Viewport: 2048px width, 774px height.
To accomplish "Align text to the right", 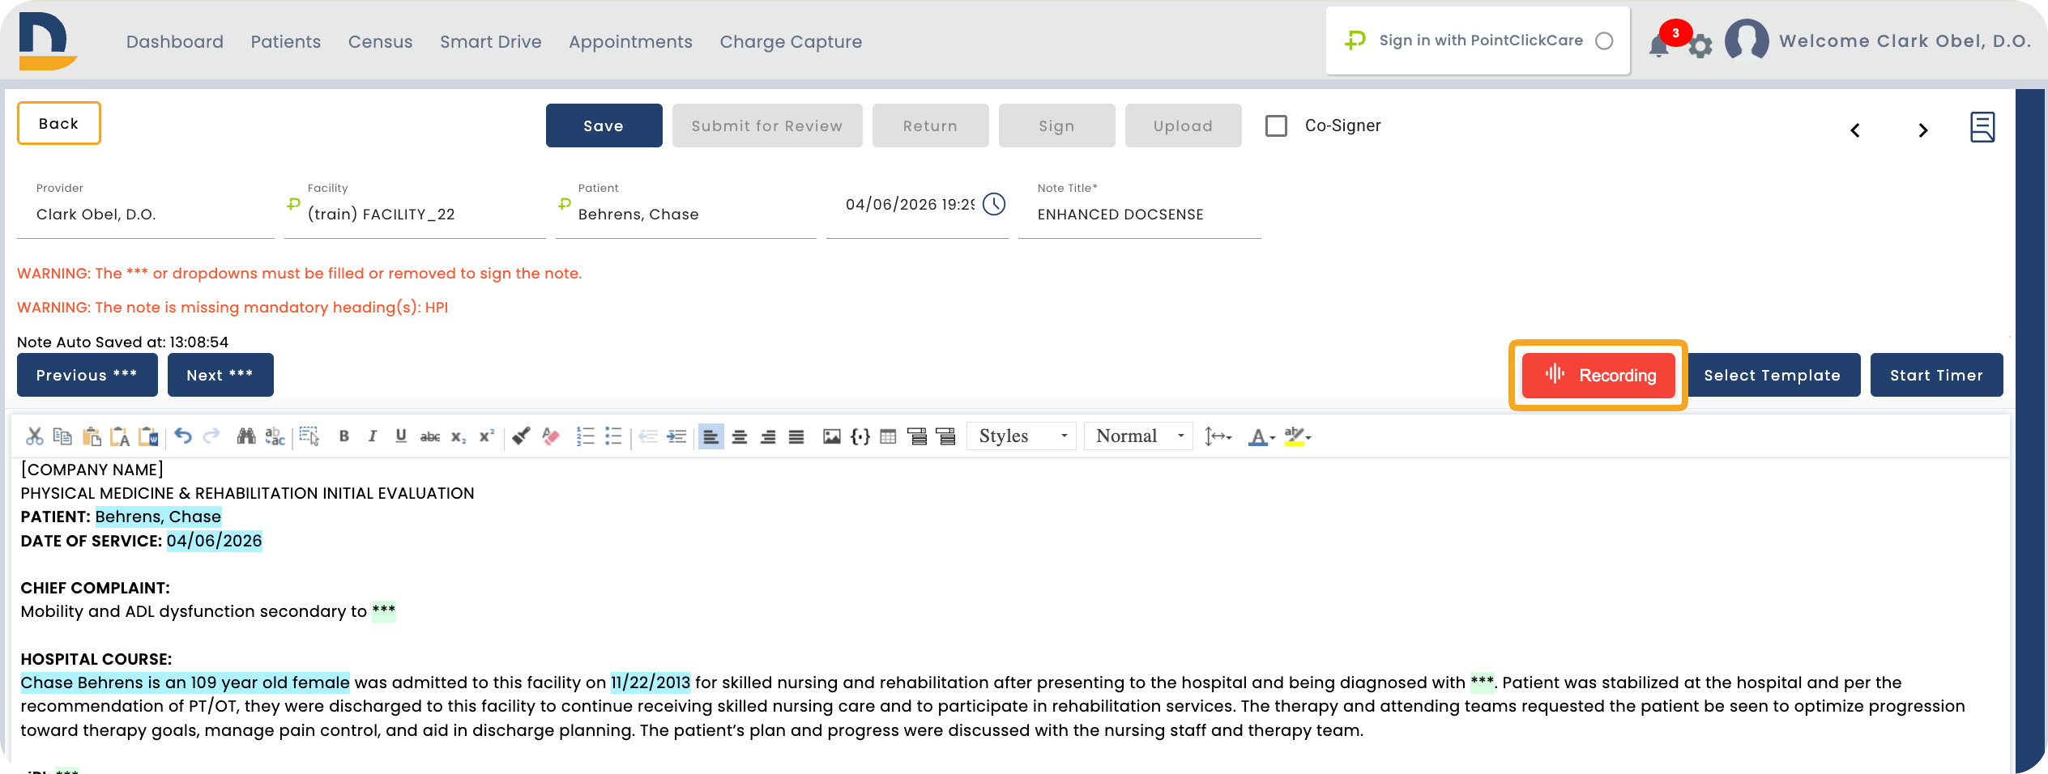I will [x=768, y=436].
